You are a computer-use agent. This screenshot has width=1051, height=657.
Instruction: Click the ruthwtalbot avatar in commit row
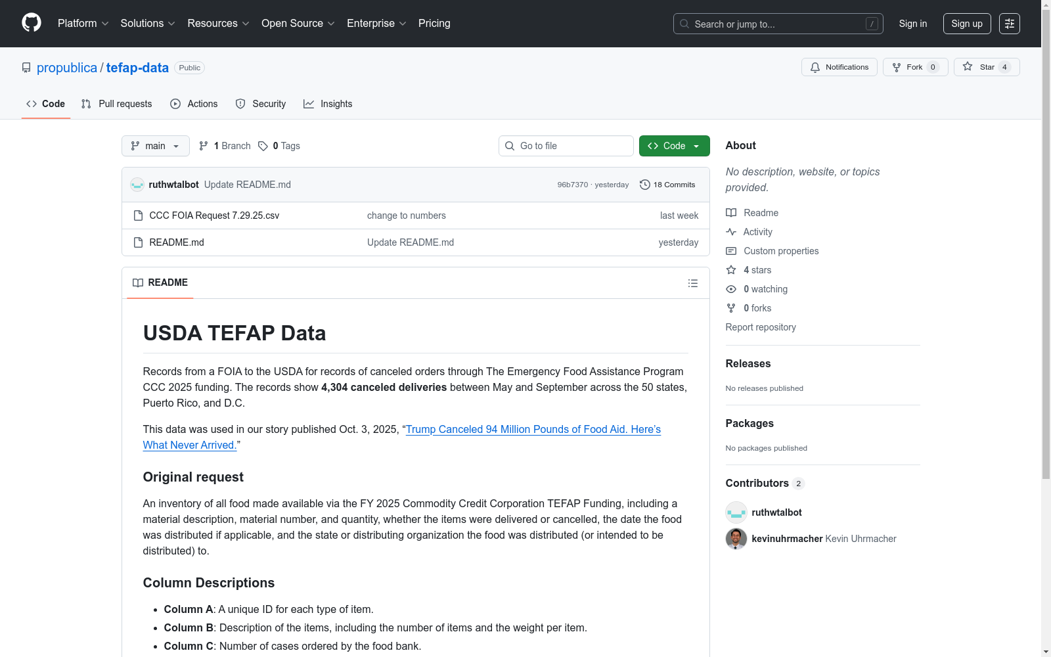click(137, 185)
